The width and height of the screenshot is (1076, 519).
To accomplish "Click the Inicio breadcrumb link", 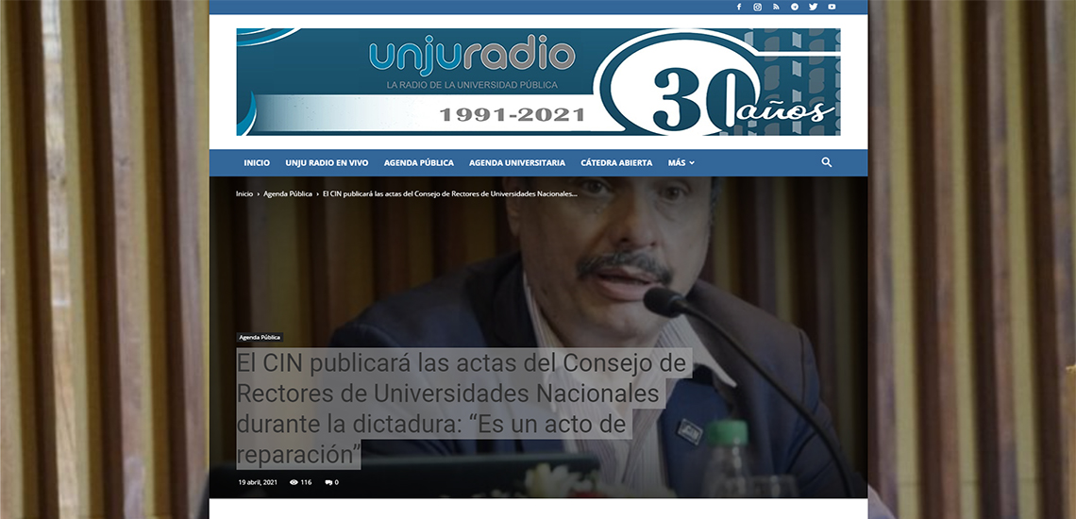I will tap(244, 193).
